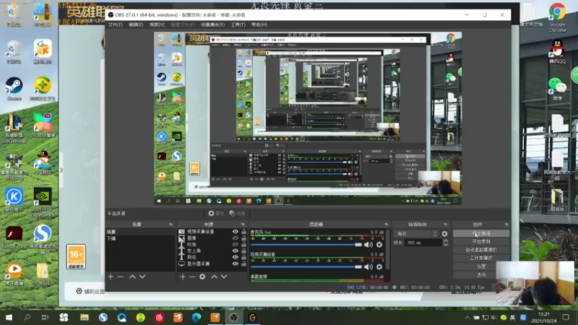
Task: Open the 编辑(E) menu in OBS
Action: [x=136, y=25]
